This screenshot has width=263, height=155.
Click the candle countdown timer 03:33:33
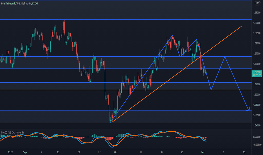coord(257,75)
